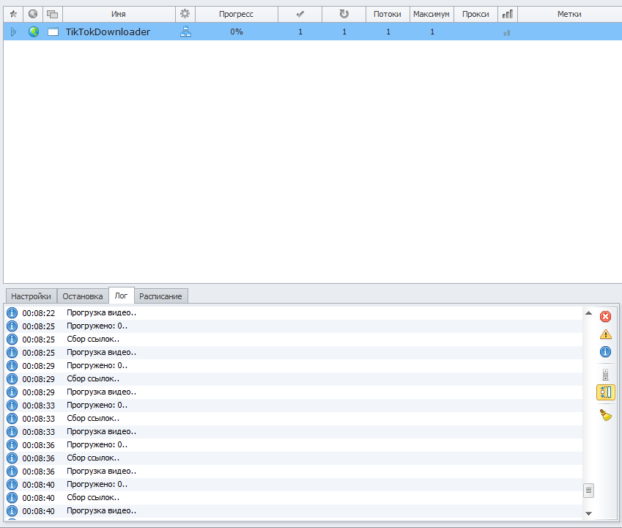Viewport: 622px width, 528px height.
Task: Switch to the Остановка tab
Action: click(83, 296)
